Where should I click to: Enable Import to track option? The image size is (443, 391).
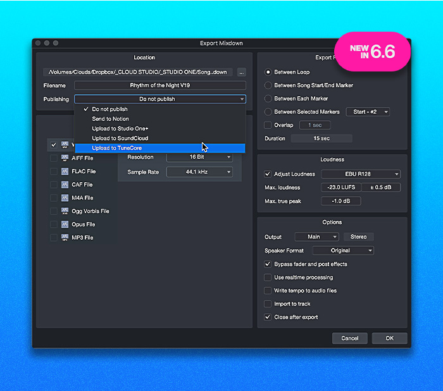[x=268, y=304]
